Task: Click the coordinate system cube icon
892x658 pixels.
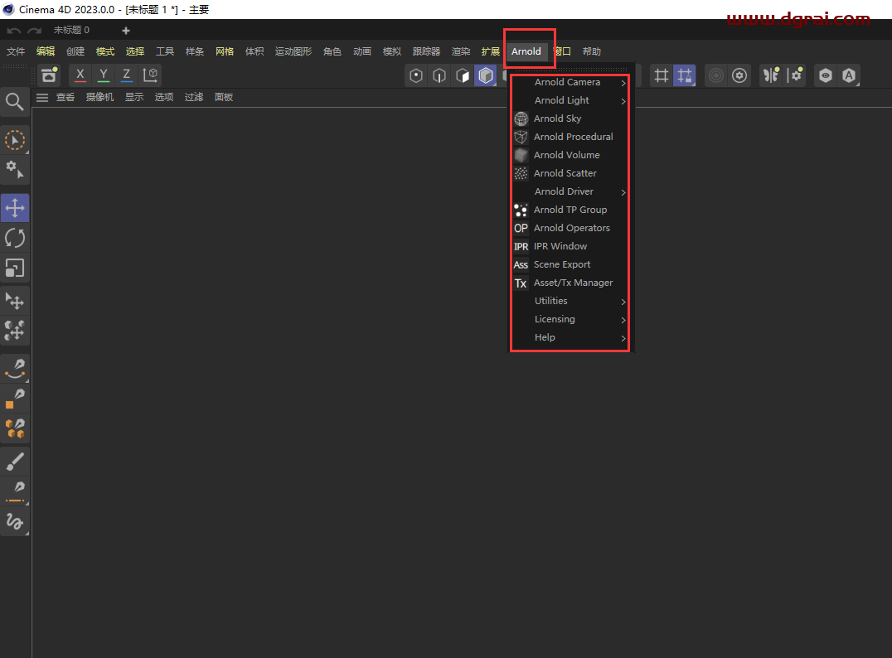Action: tap(150, 75)
